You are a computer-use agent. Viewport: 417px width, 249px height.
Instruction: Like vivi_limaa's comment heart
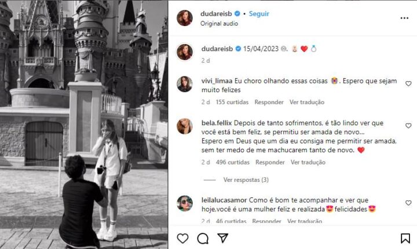(x=408, y=83)
